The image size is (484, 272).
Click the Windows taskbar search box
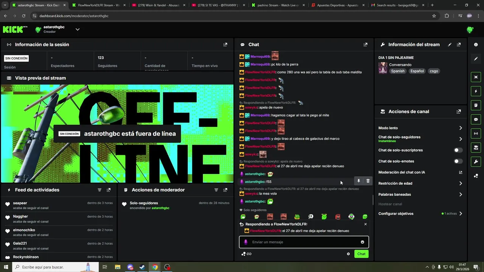56,267
